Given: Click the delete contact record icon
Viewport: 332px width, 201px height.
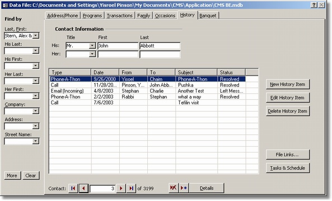Looking at the screenshot, I should pyautogui.click(x=174, y=188).
